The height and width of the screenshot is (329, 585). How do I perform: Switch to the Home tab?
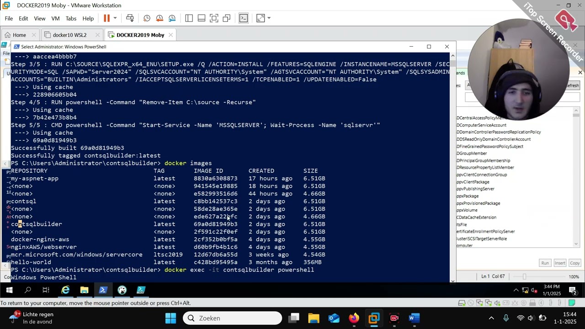19,35
